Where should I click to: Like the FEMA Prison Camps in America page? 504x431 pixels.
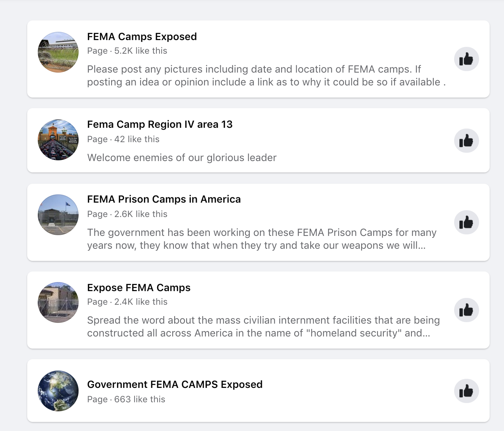(x=466, y=222)
